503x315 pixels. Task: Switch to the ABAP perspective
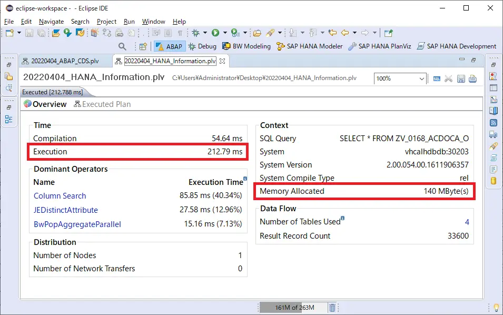(x=169, y=46)
